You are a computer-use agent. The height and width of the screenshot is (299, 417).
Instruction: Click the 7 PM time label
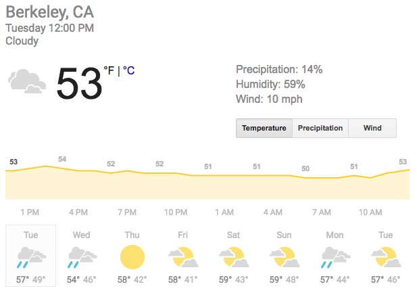pos(127,212)
